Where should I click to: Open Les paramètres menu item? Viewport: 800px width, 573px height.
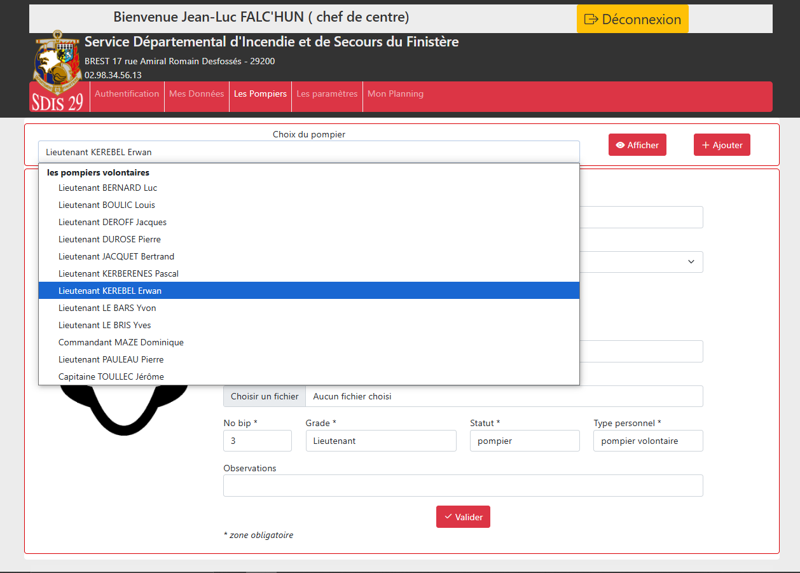click(327, 94)
